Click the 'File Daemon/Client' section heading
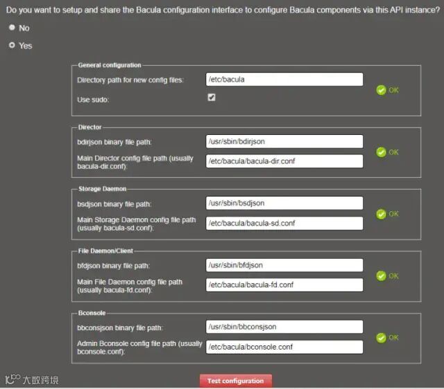 [105, 251]
